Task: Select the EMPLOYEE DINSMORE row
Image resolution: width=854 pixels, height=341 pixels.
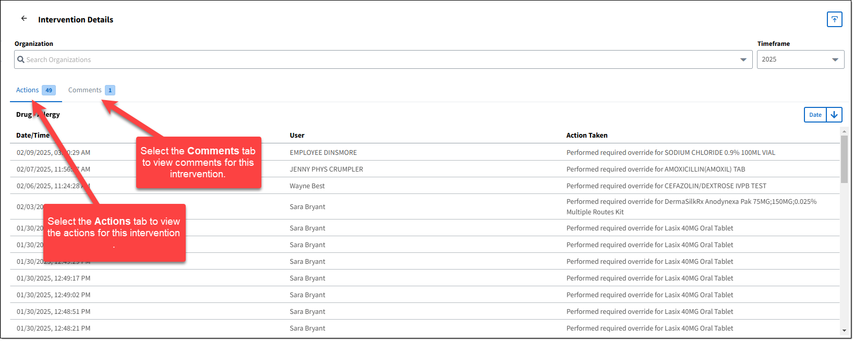Action: coord(323,152)
